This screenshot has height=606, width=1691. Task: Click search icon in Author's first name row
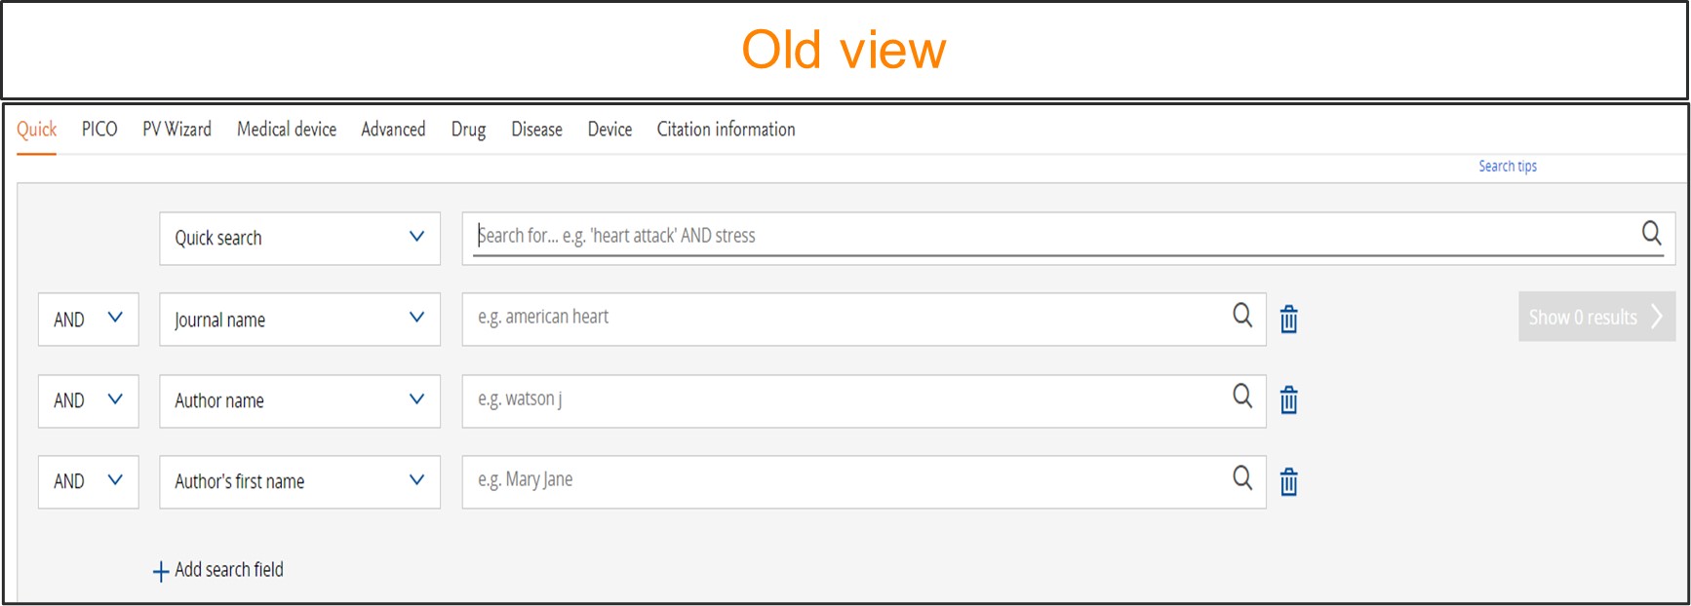pos(1242,478)
